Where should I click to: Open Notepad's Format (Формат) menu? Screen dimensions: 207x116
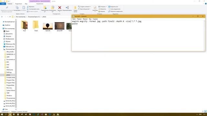tap(85, 19)
